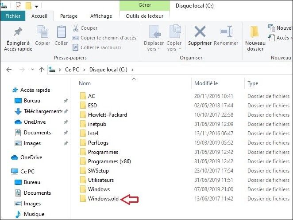Unpin Images using its pin icon
293x220 pixels.
[x=66, y=143]
